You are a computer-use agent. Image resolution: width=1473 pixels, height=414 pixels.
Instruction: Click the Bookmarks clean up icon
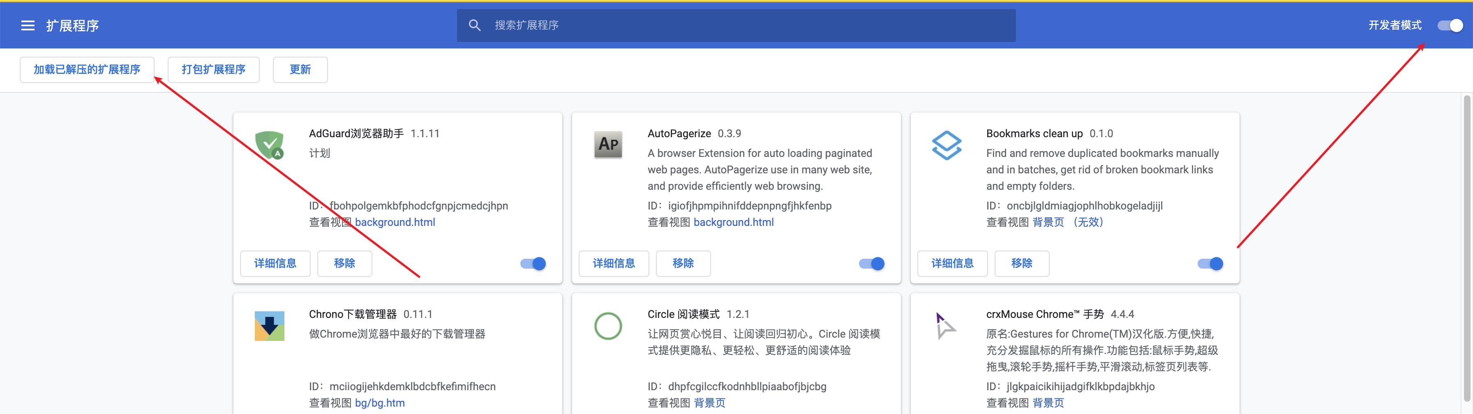[947, 145]
